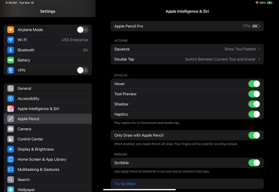Tap the home indicator bar
This screenshot has height=192, width=279.
click(x=139, y=190)
